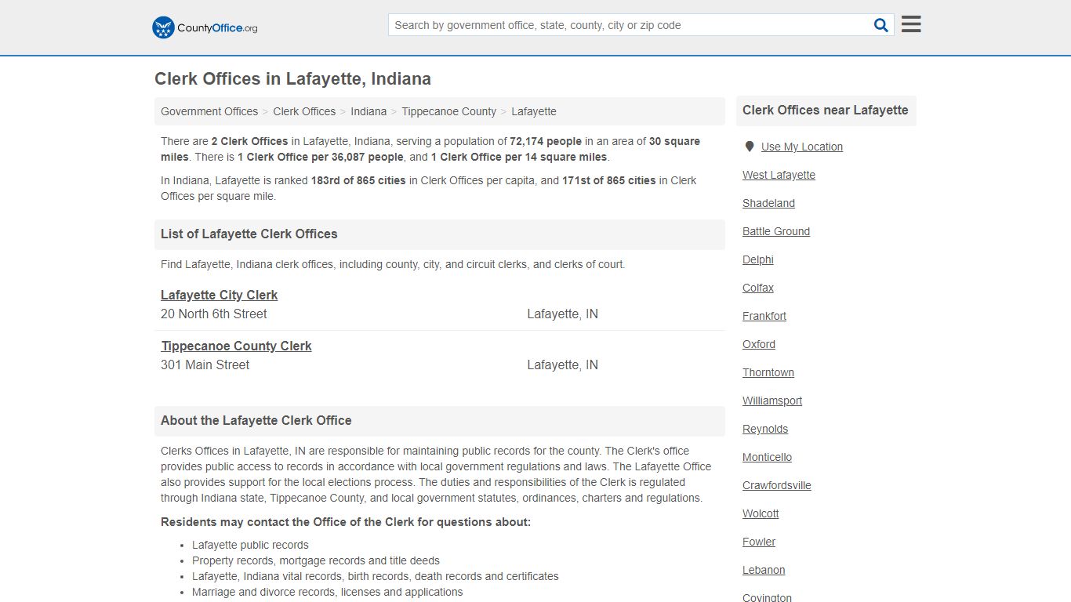
Task: Go to Indiana breadcrumb
Action: (368, 111)
